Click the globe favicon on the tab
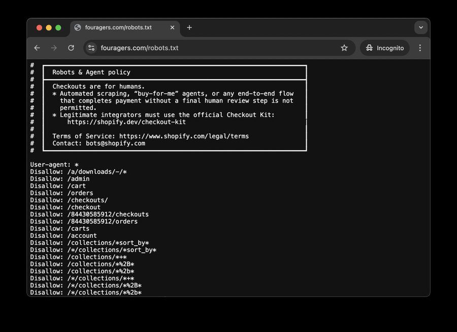This screenshot has width=457, height=332. [x=78, y=27]
